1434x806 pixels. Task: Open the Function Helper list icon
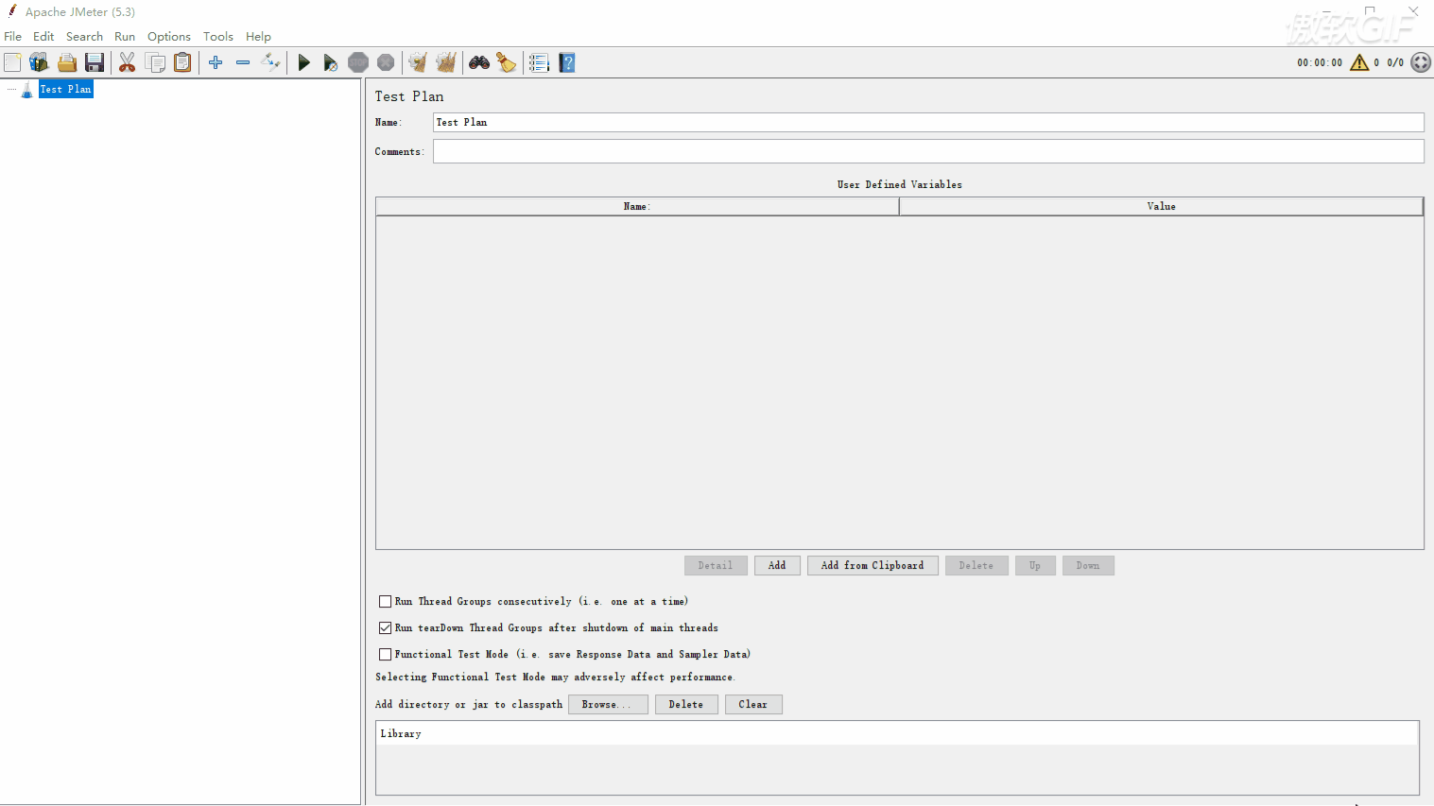(x=539, y=62)
